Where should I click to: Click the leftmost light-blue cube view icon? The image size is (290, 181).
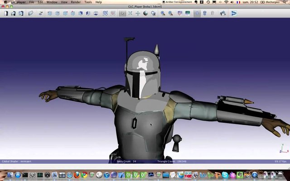coord(50,13)
